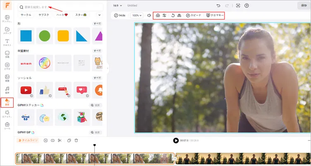Click the Untitled project name field

pyautogui.click(x=132, y=5)
